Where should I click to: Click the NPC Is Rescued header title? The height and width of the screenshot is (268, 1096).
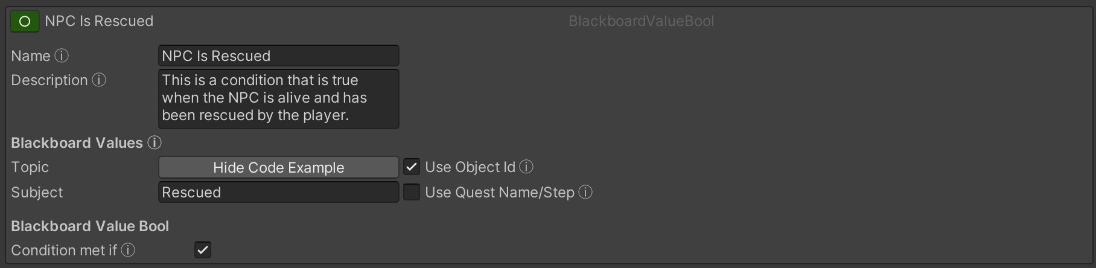tap(99, 21)
